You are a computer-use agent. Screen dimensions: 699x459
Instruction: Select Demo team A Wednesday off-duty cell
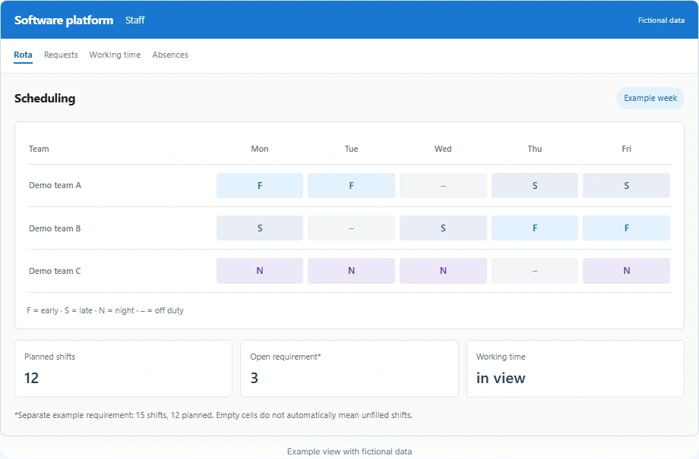[x=443, y=185]
